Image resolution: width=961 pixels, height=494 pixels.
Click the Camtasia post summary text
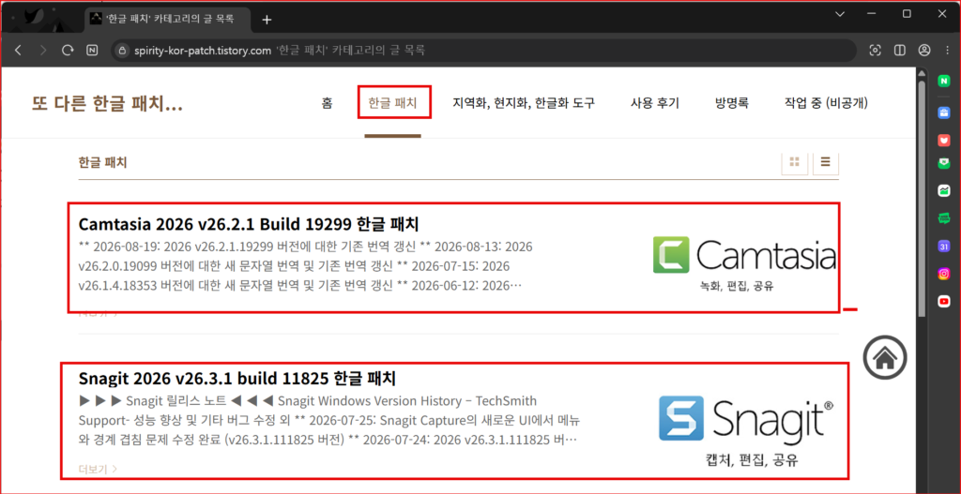pos(305,266)
